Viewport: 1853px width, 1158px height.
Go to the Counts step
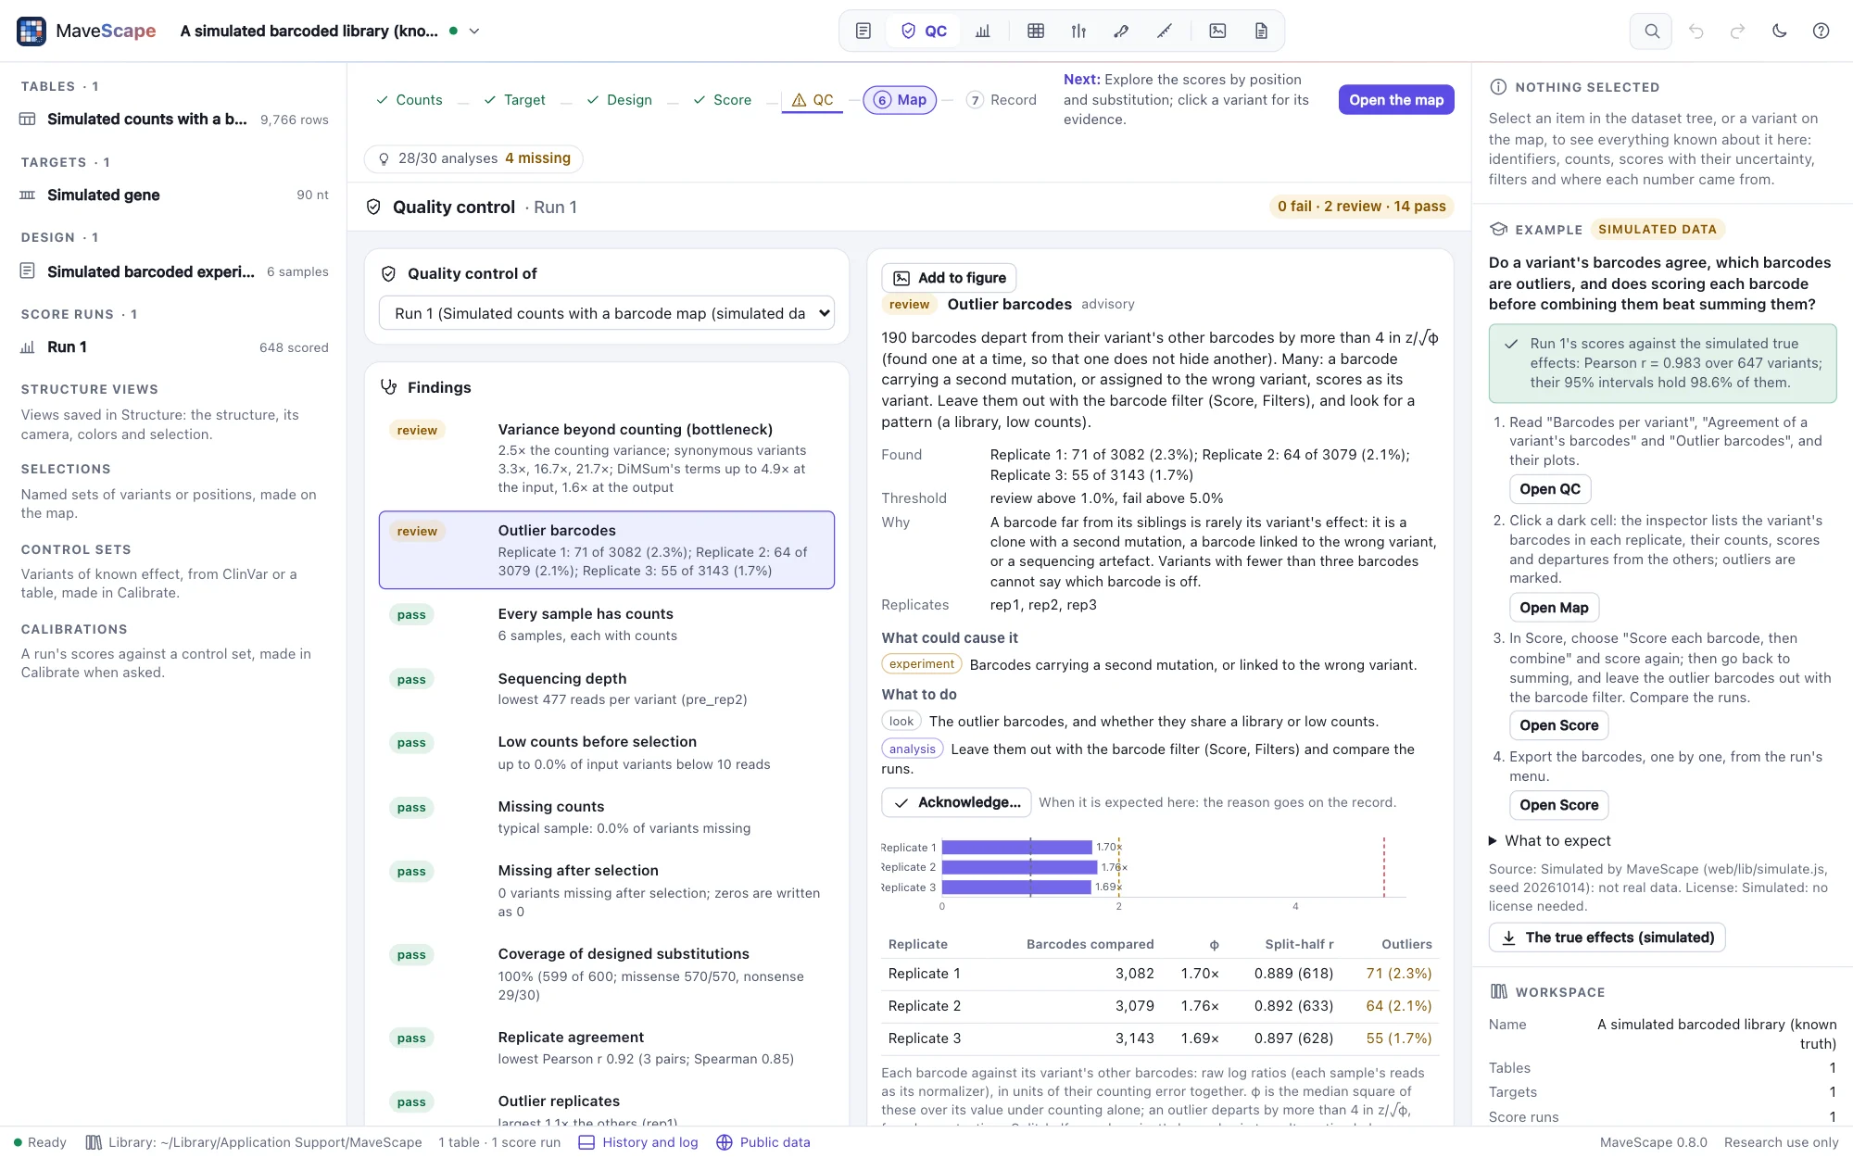pyautogui.click(x=409, y=100)
